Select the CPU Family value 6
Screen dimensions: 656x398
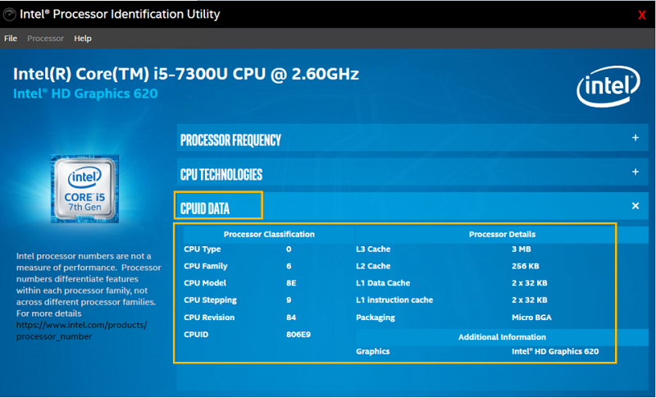click(289, 266)
